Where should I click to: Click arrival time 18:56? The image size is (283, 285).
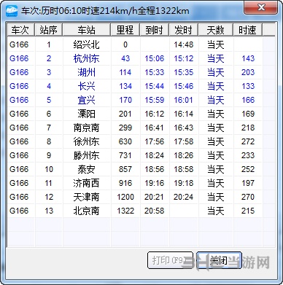coord(155,169)
